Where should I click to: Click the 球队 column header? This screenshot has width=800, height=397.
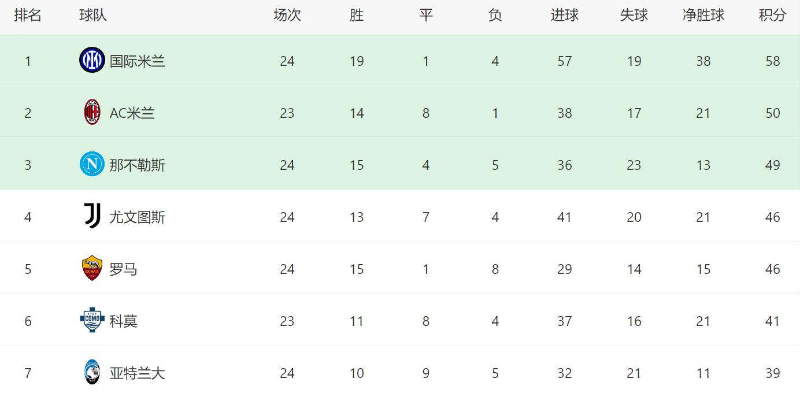click(93, 16)
